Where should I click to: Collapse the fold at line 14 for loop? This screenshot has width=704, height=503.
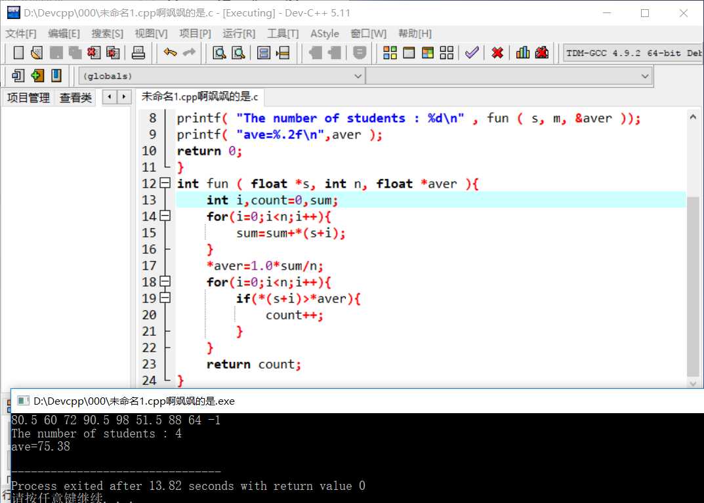(x=165, y=216)
